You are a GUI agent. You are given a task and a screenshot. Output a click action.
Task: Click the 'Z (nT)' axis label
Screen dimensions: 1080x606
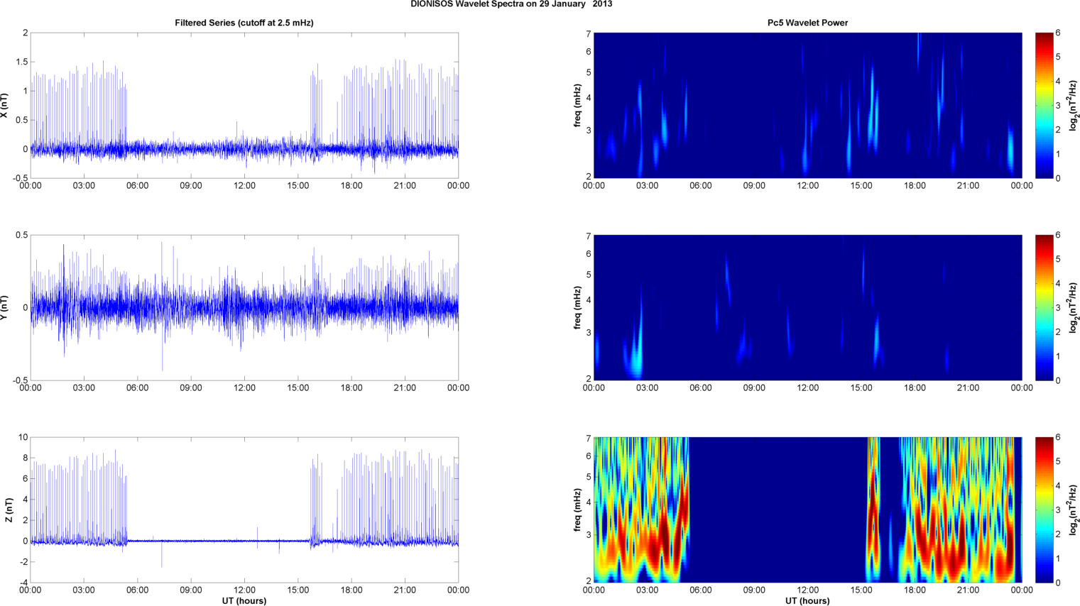coord(9,510)
